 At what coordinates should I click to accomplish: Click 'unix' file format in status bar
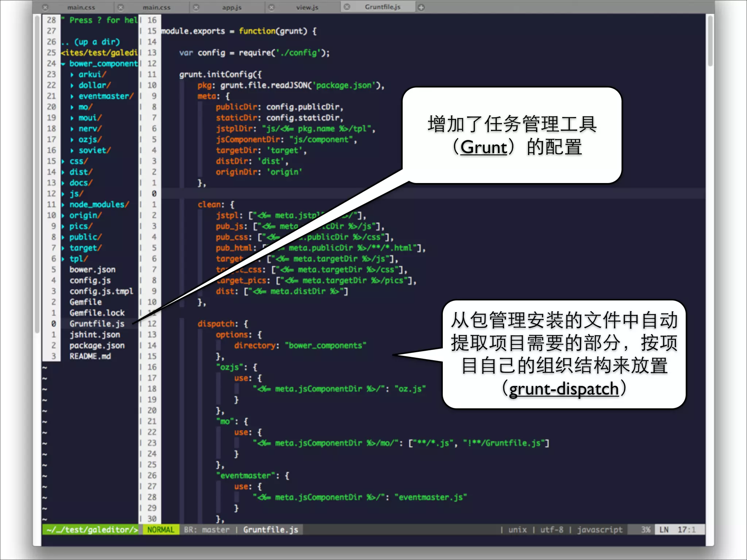[x=518, y=530]
